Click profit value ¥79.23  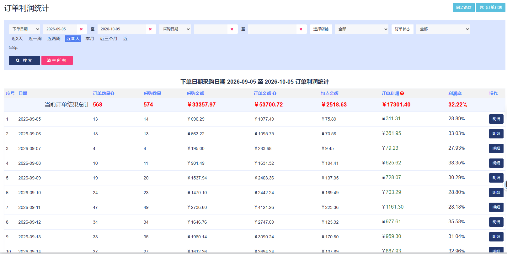(390, 148)
